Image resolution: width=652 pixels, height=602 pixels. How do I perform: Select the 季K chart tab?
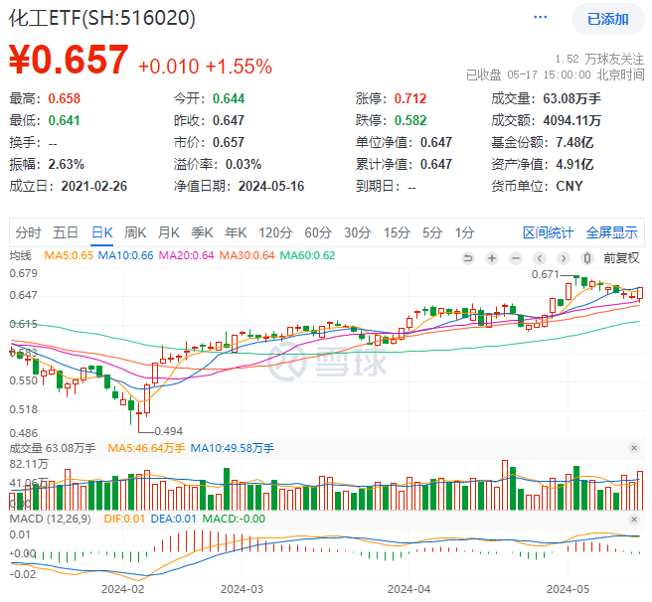click(202, 232)
